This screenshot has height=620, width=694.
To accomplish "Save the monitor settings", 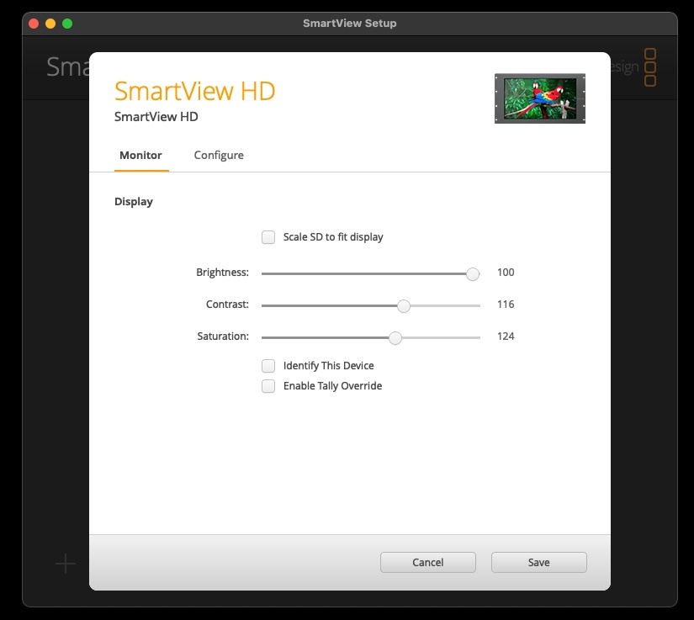I will pos(538,562).
